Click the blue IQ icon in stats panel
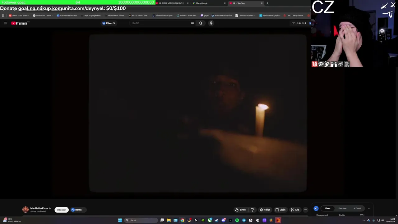Image resolution: width=398 pixels, height=224 pixels. point(316,208)
